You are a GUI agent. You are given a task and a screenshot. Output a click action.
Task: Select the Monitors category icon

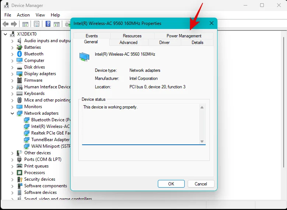pyautogui.click(x=20, y=107)
